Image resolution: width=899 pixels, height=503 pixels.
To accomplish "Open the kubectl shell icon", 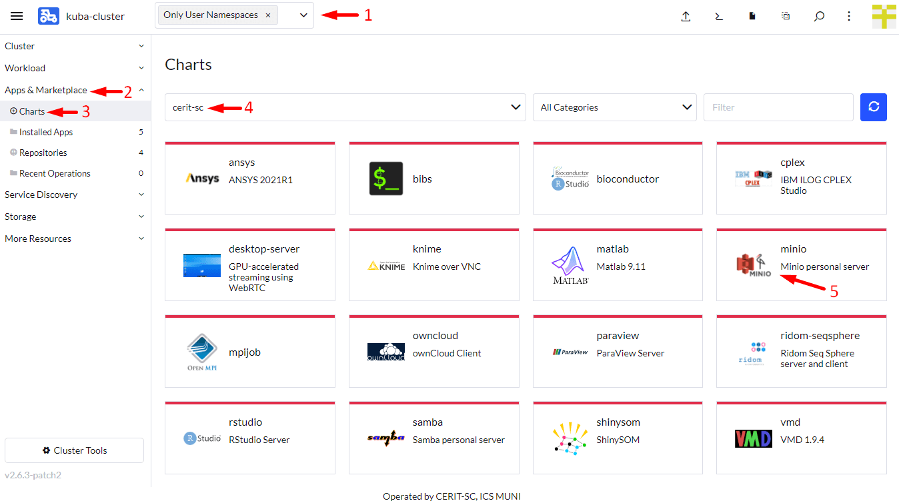I will [x=719, y=17].
